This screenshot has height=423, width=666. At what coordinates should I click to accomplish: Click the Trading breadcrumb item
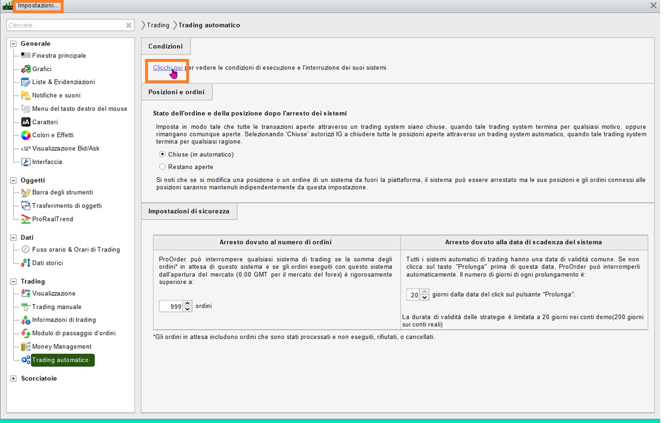158,25
